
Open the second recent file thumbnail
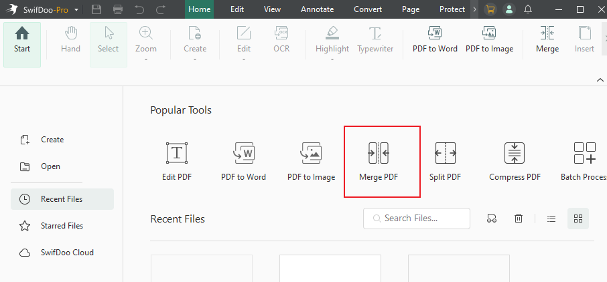tap(330, 268)
